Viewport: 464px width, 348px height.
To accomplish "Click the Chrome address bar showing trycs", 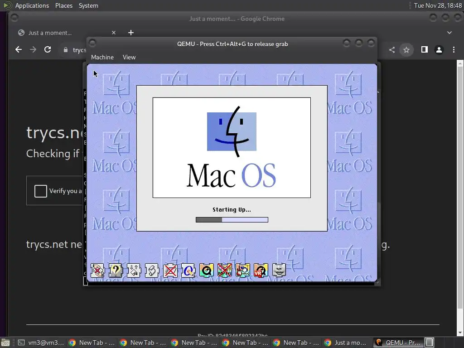I will (x=74, y=50).
